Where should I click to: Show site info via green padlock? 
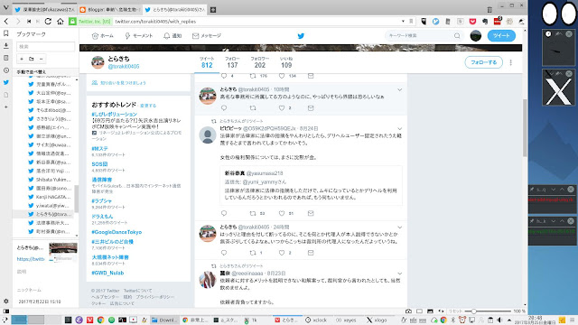pyautogui.click(x=72, y=22)
